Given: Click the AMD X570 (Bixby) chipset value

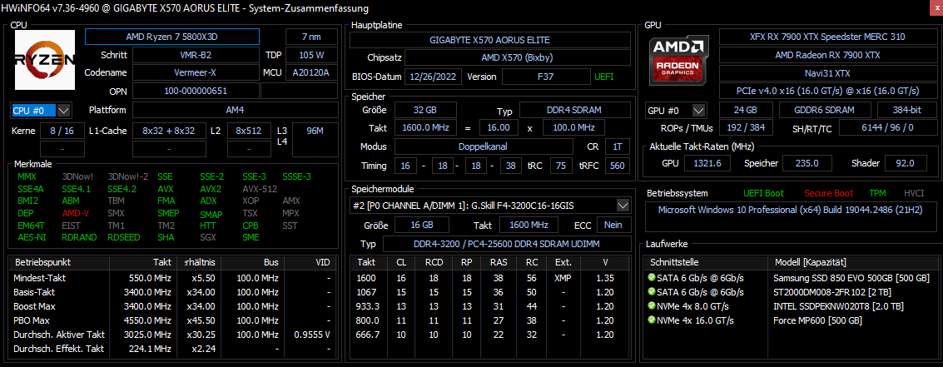Looking at the screenshot, I should pyautogui.click(x=517, y=58).
